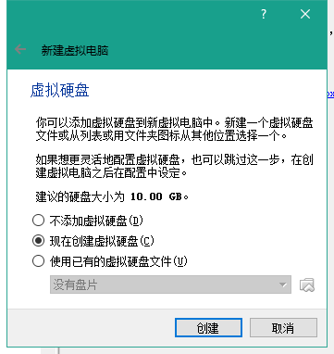Screen dimensions: 334x354
Task: Click the 使用已有的虚拟硬盘文件(U) label text
Action: click(x=118, y=261)
